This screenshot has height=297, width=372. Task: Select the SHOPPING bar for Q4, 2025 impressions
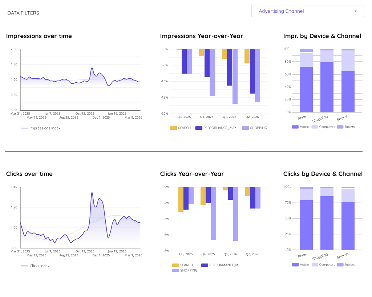pos(212,73)
